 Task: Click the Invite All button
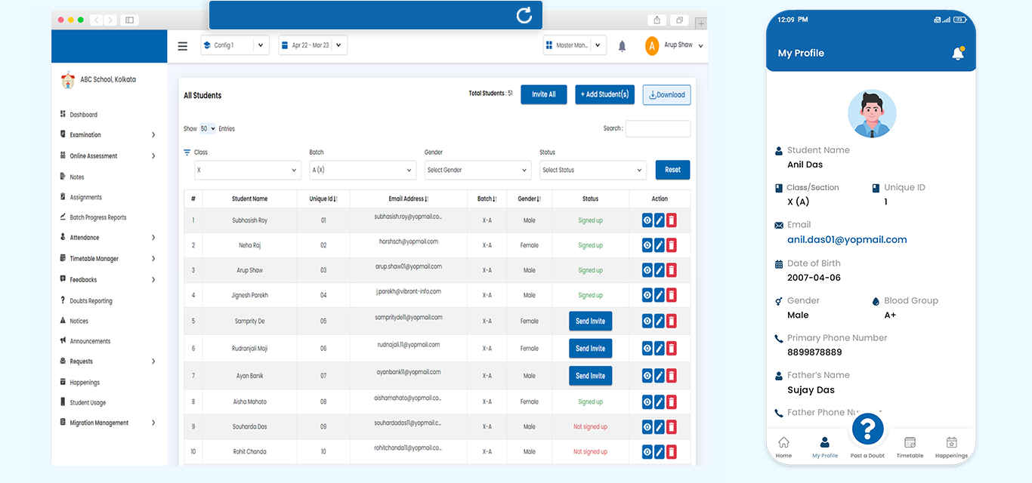coord(543,94)
